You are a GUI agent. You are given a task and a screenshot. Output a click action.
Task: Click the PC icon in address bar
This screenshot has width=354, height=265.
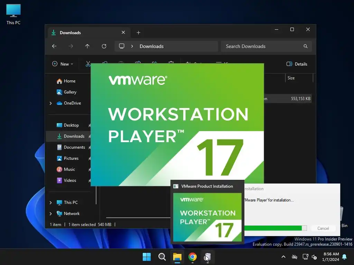[x=122, y=46]
